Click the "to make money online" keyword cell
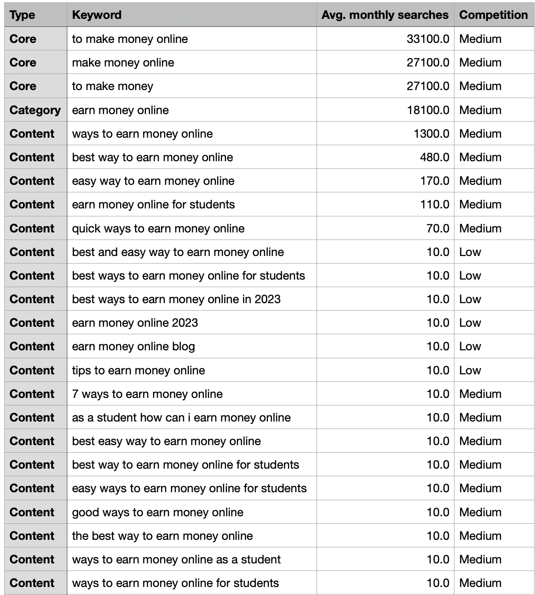Viewport: 535px width, 595px height. pyautogui.click(x=130, y=39)
